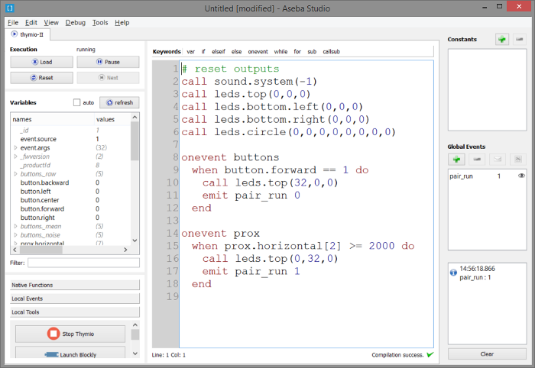Remove constant using the minus button
Image resolution: width=535 pixels, height=368 pixels.
coord(520,39)
